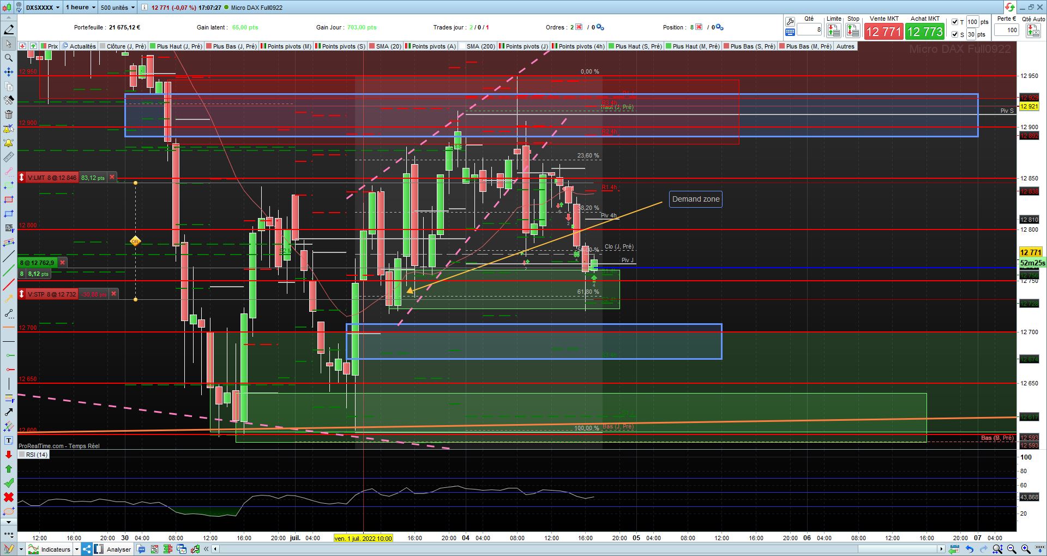This screenshot has width=1047, height=556.
Task: Select the ruler measuring tool
Action: [x=9, y=157]
